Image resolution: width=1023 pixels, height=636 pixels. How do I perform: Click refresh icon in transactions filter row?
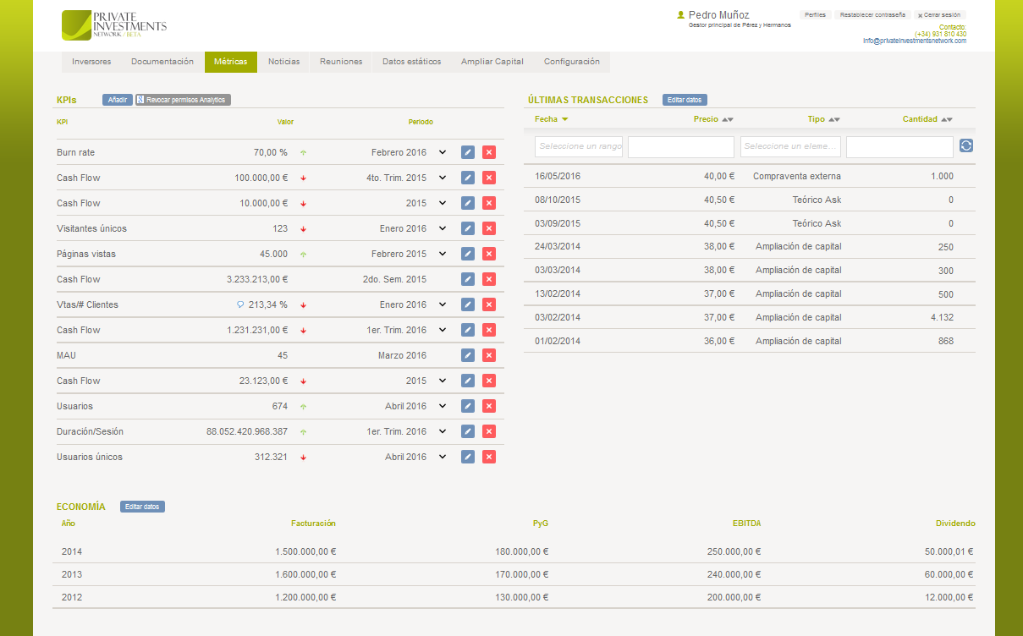966,146
